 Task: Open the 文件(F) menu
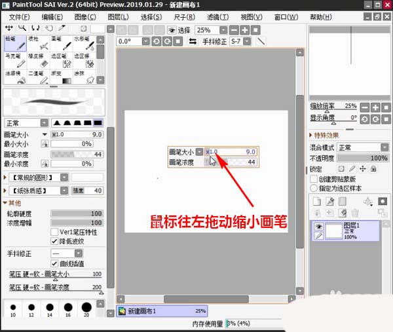tap(19, 17)
